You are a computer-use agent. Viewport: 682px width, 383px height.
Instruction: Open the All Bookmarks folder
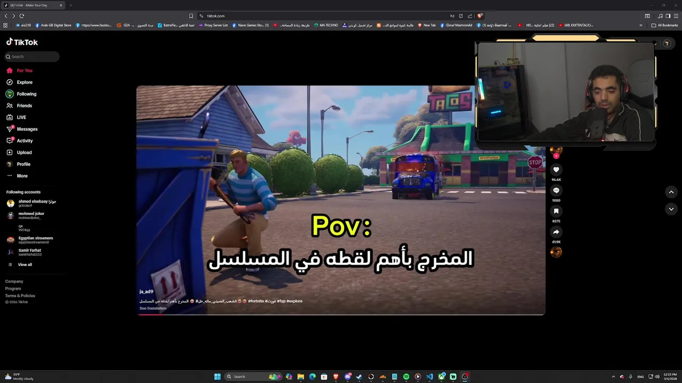click(x=664, y=25)
